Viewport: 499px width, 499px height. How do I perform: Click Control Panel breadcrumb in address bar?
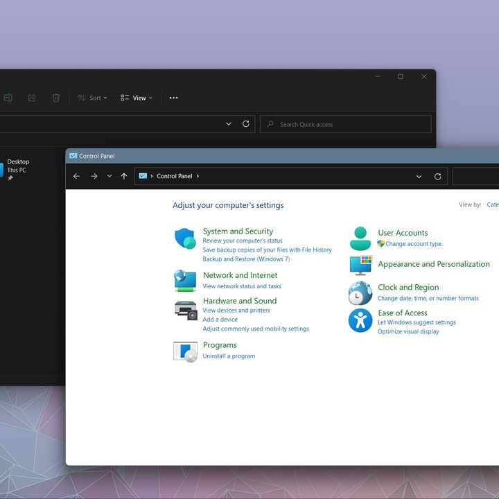(x=175, y=176)
